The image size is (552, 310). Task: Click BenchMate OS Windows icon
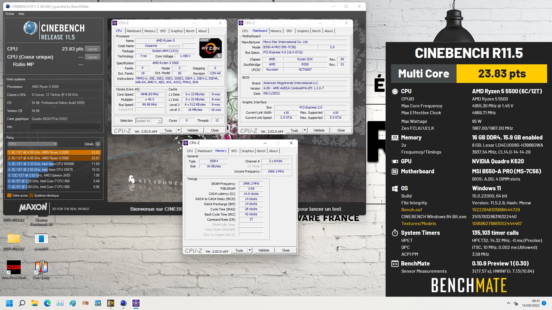[395, 189]
